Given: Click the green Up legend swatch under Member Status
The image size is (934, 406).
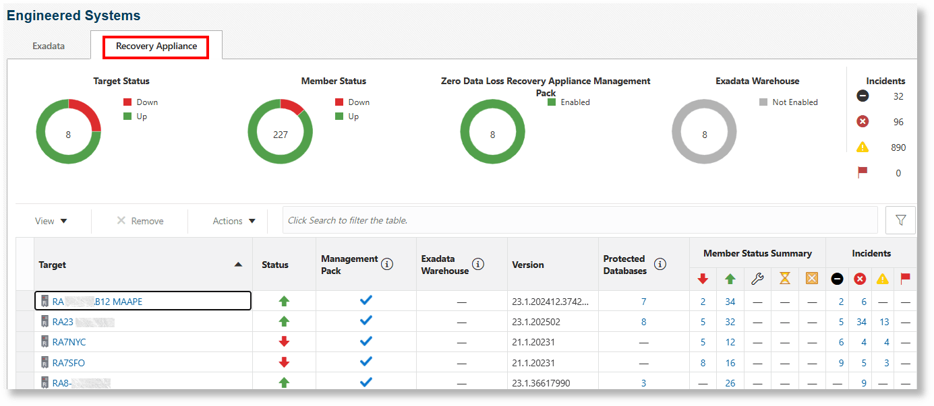Looking at the screenshot, I should pos(339,116).
